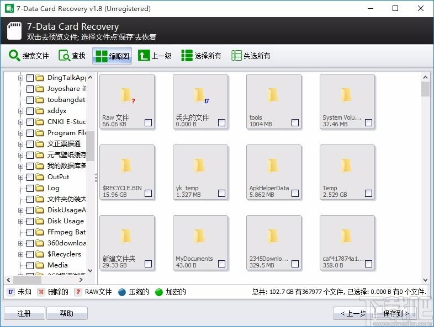Click the 搜索文件 search files tool
Viewport: 434px width, 327px height.
[29, 56]
